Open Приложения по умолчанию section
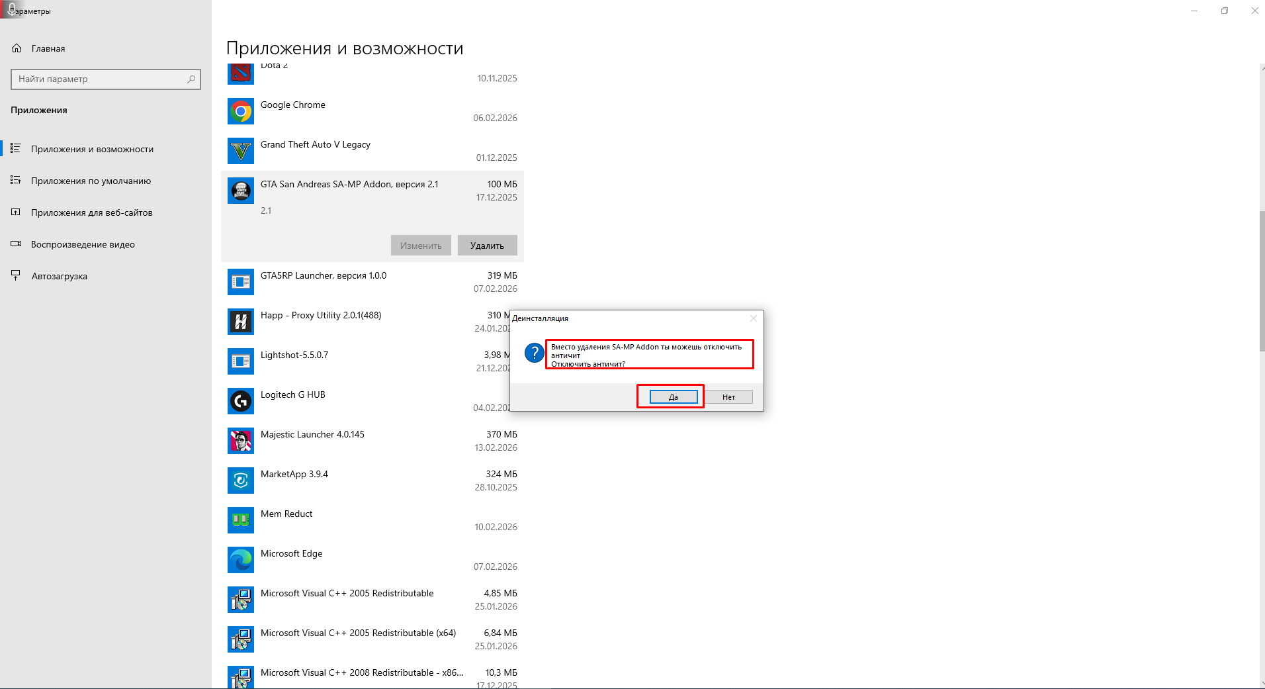The image size is (1265, 689). tap(91, 181)
